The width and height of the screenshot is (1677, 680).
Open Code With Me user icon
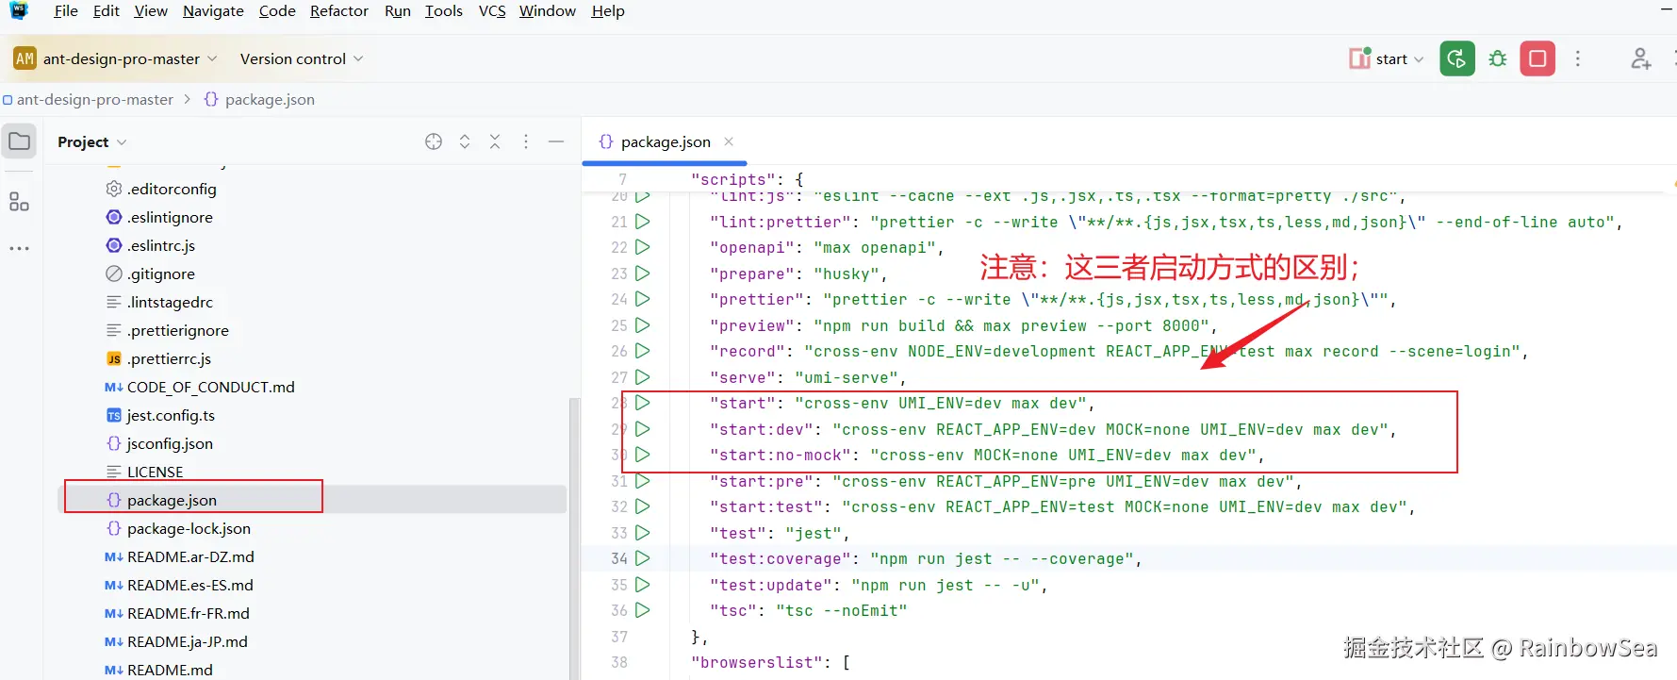click(1641, 58)
